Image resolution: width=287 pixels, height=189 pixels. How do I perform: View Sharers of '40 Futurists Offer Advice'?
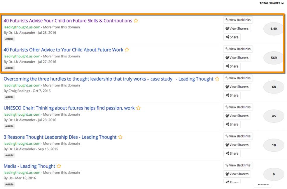coord(237,58)
